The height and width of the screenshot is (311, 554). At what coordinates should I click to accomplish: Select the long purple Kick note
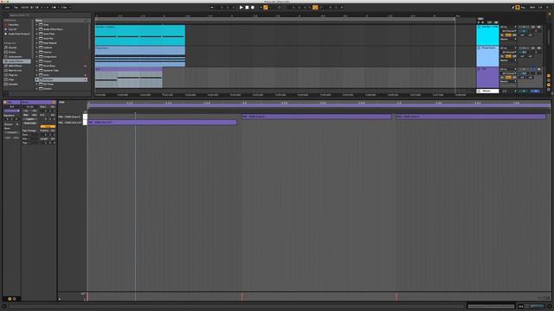pyautogui.click(x=162, y=123)
